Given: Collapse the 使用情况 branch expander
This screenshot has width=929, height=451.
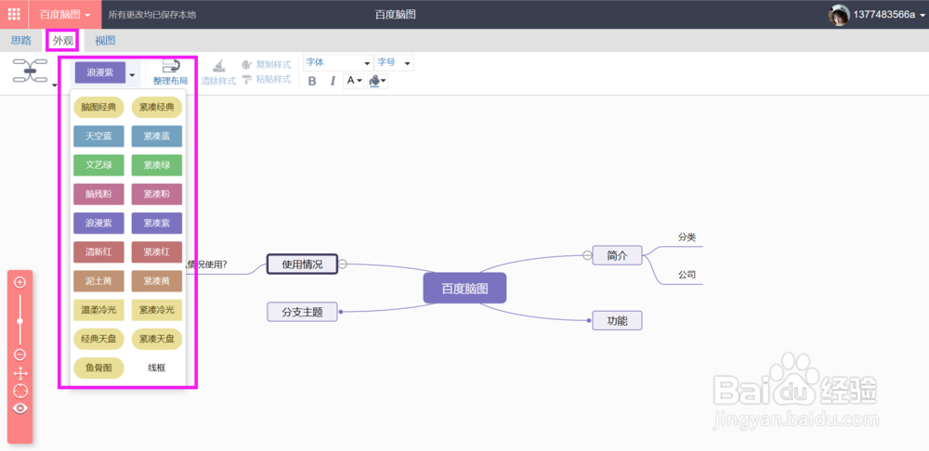Looking at the screenshot, I should pyautogui.click(x=343, y=264).
